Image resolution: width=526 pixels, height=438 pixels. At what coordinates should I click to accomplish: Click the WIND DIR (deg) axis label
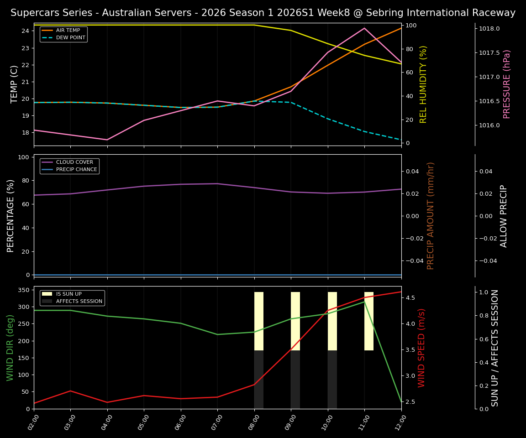10,348
